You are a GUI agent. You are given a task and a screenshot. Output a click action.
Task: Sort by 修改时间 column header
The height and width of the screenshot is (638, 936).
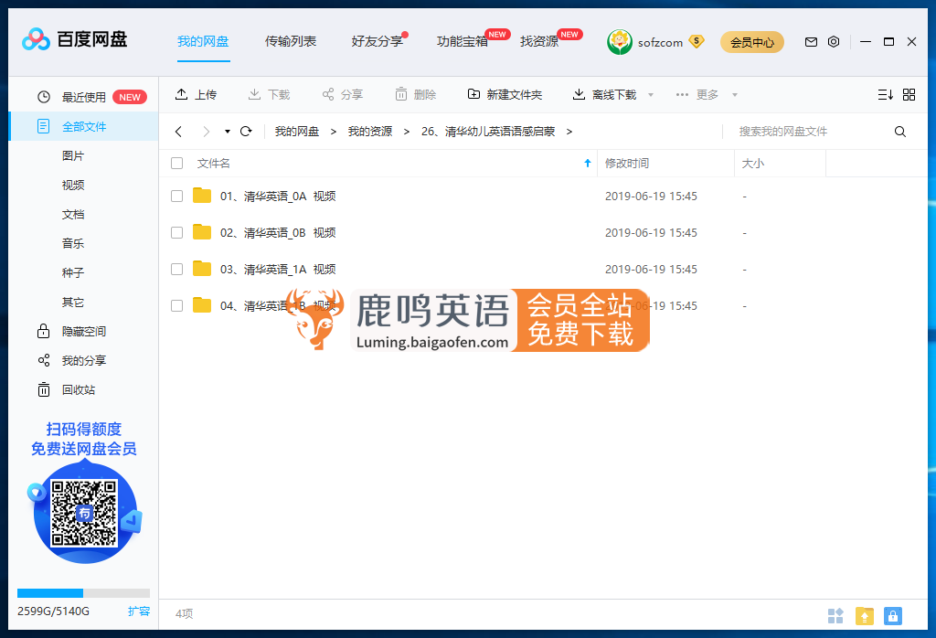627,163
